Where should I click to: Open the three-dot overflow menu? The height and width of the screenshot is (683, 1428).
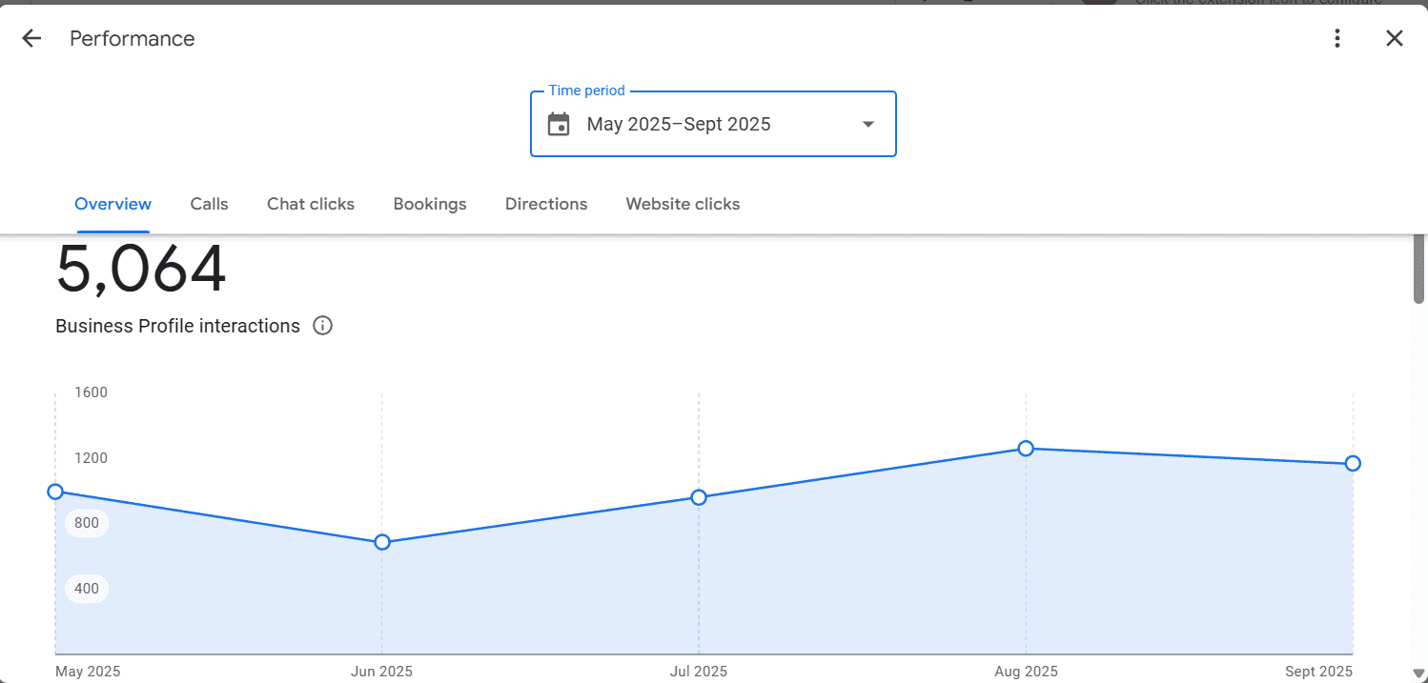(x=1337, y=38)
